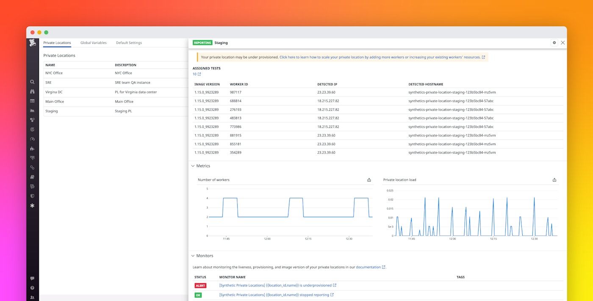Open the Security shield icon in sidebar
Screen dimensions: 593x301
(x=32, y=195)
